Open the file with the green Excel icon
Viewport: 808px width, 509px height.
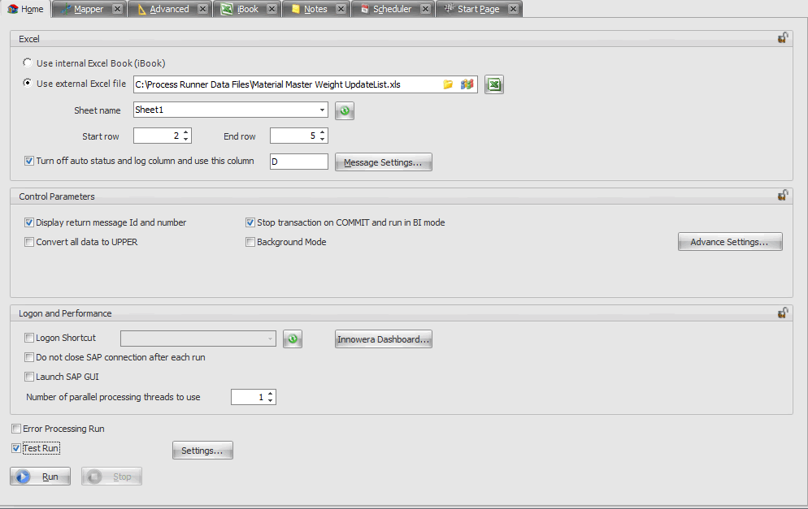[x=494, y=84]
